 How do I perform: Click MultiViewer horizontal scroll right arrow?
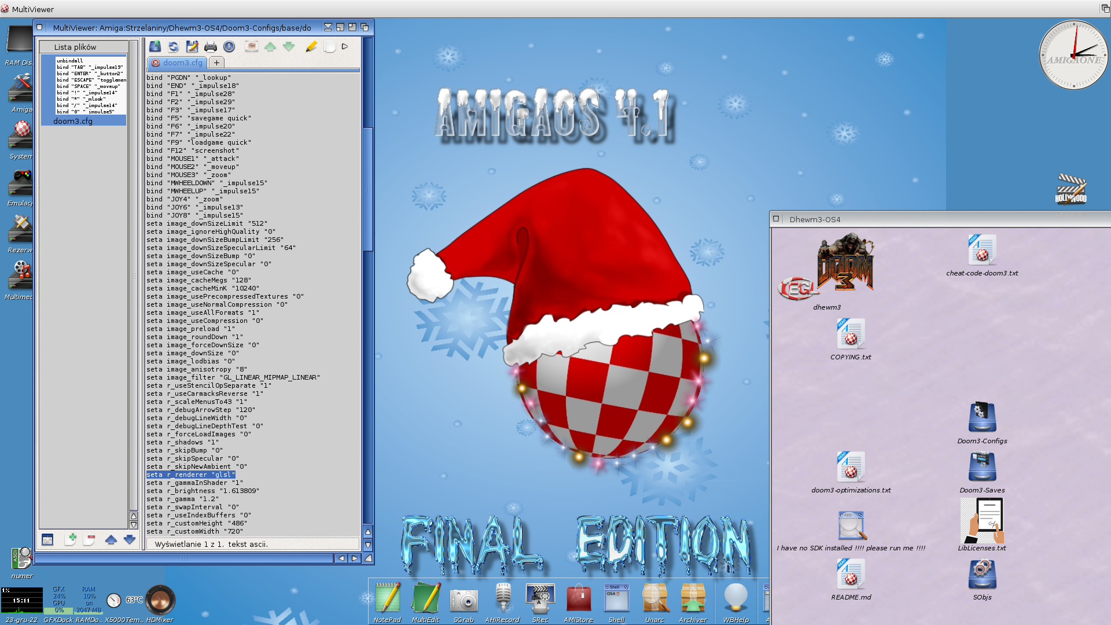(355, 558)
